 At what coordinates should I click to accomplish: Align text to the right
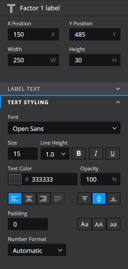pyautogui.click(x=44, y=198)
